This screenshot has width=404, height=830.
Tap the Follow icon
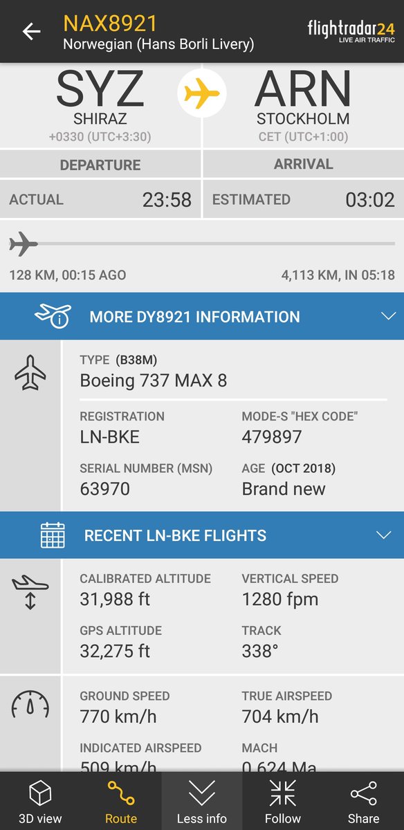coord(283,793)
